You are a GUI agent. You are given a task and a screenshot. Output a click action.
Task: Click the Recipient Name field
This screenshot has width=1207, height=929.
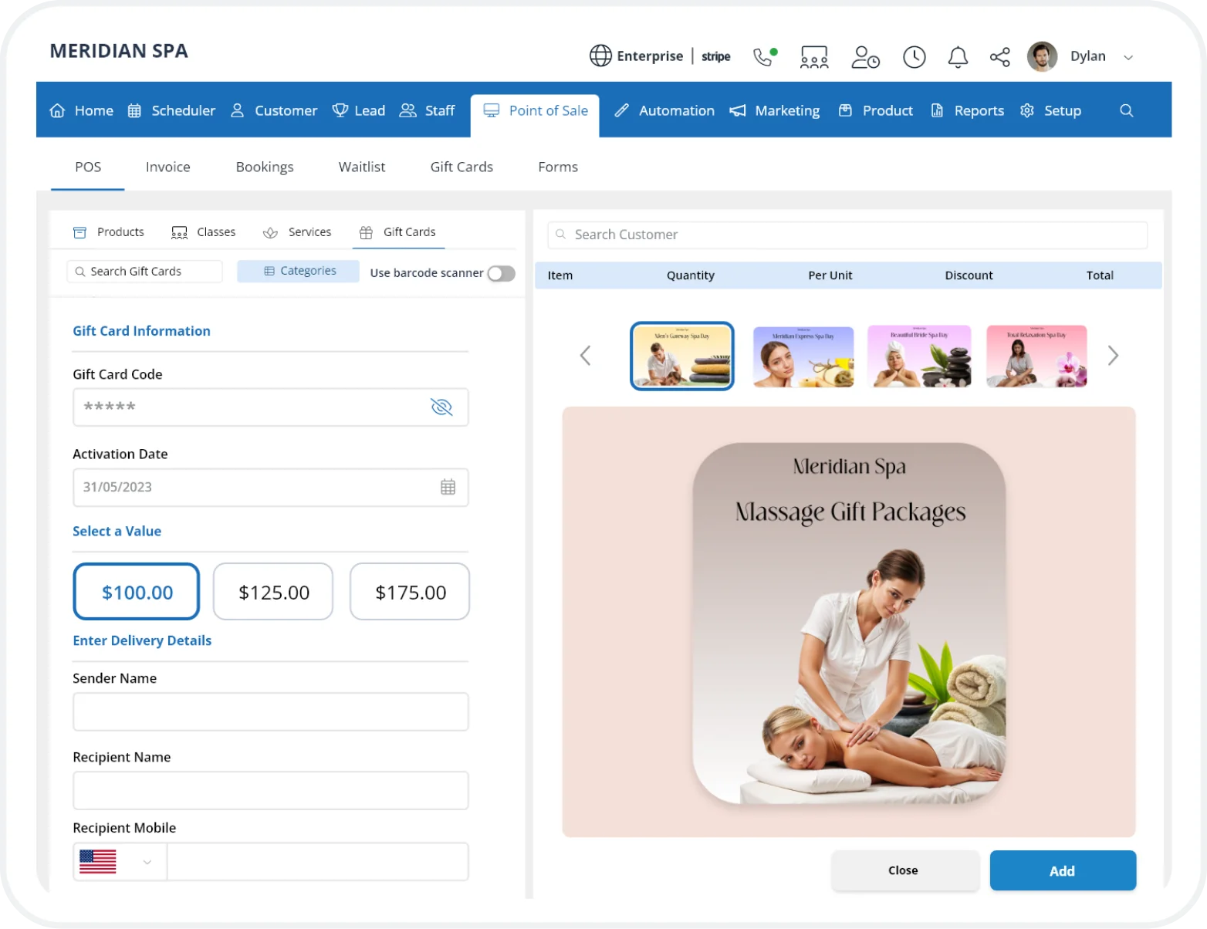coord(271,790)
